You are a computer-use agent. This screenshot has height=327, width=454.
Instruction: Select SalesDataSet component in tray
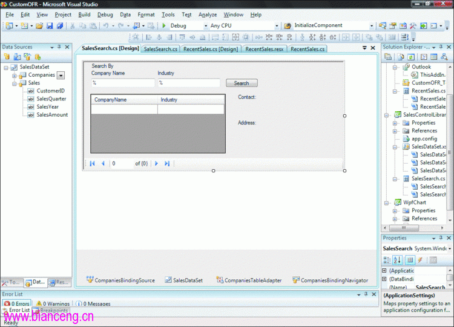pyautogui.click(x=184, y=280)
